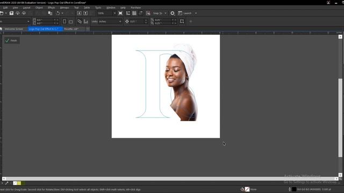The width and height of the screenshot is (344, 193).
Task: Open the View menu
Action: coord(15,8)
